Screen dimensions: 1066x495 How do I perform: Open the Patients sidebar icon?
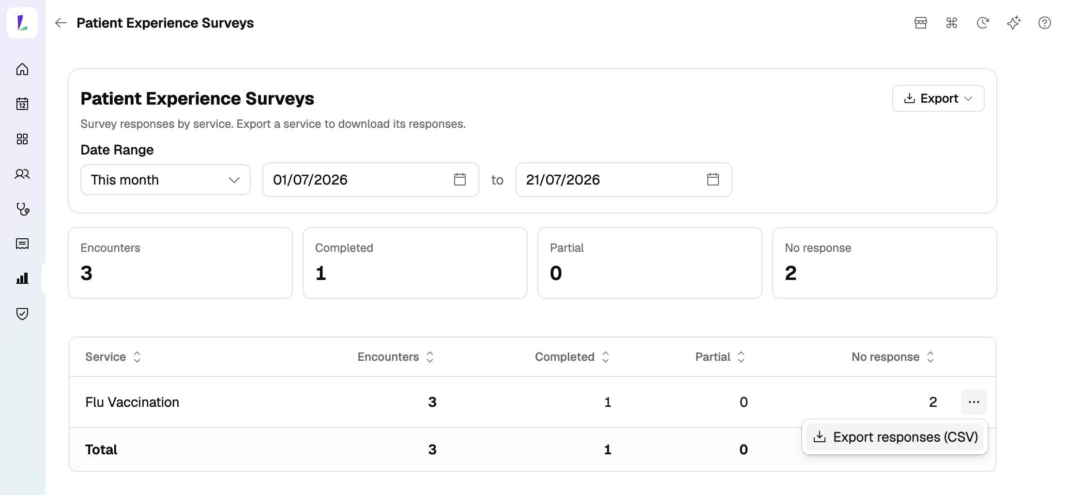point(22,174)
